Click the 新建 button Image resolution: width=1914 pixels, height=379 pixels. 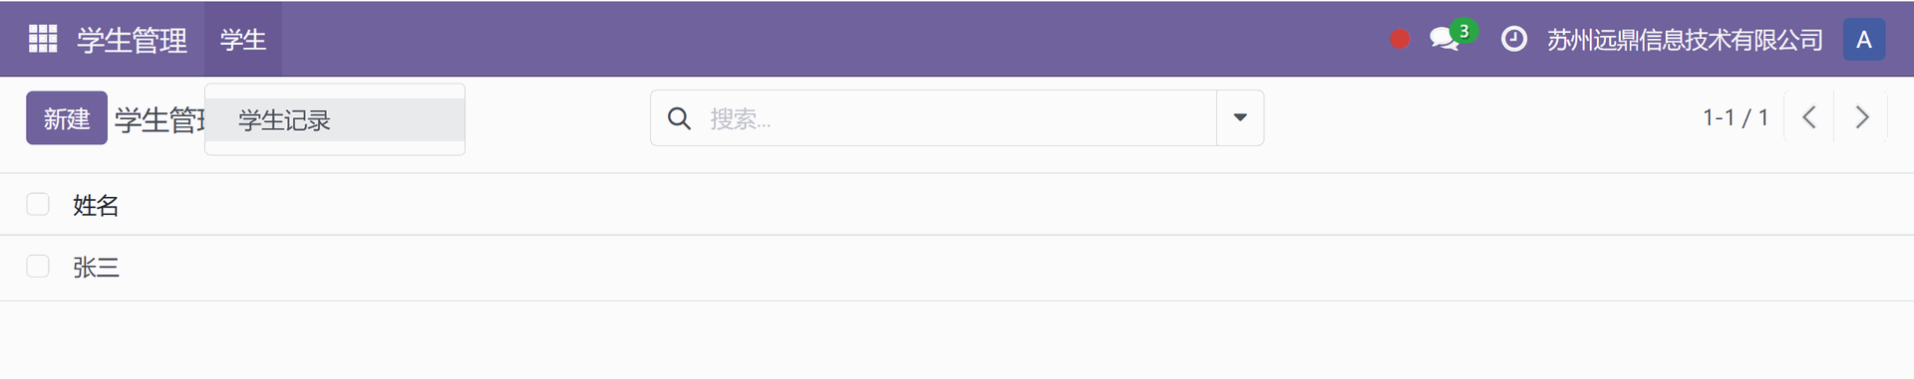pos(67,118)
